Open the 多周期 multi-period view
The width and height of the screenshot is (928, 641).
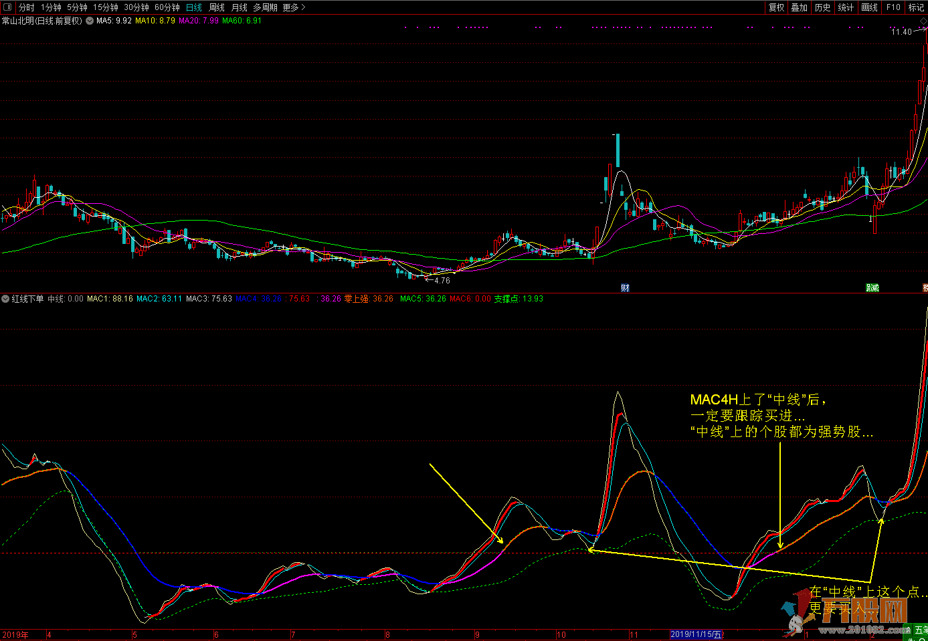pos(265,7)
